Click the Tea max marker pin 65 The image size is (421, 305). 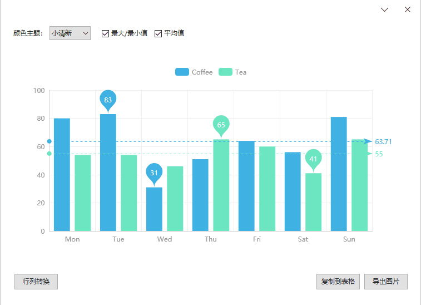tap(221, 125)
